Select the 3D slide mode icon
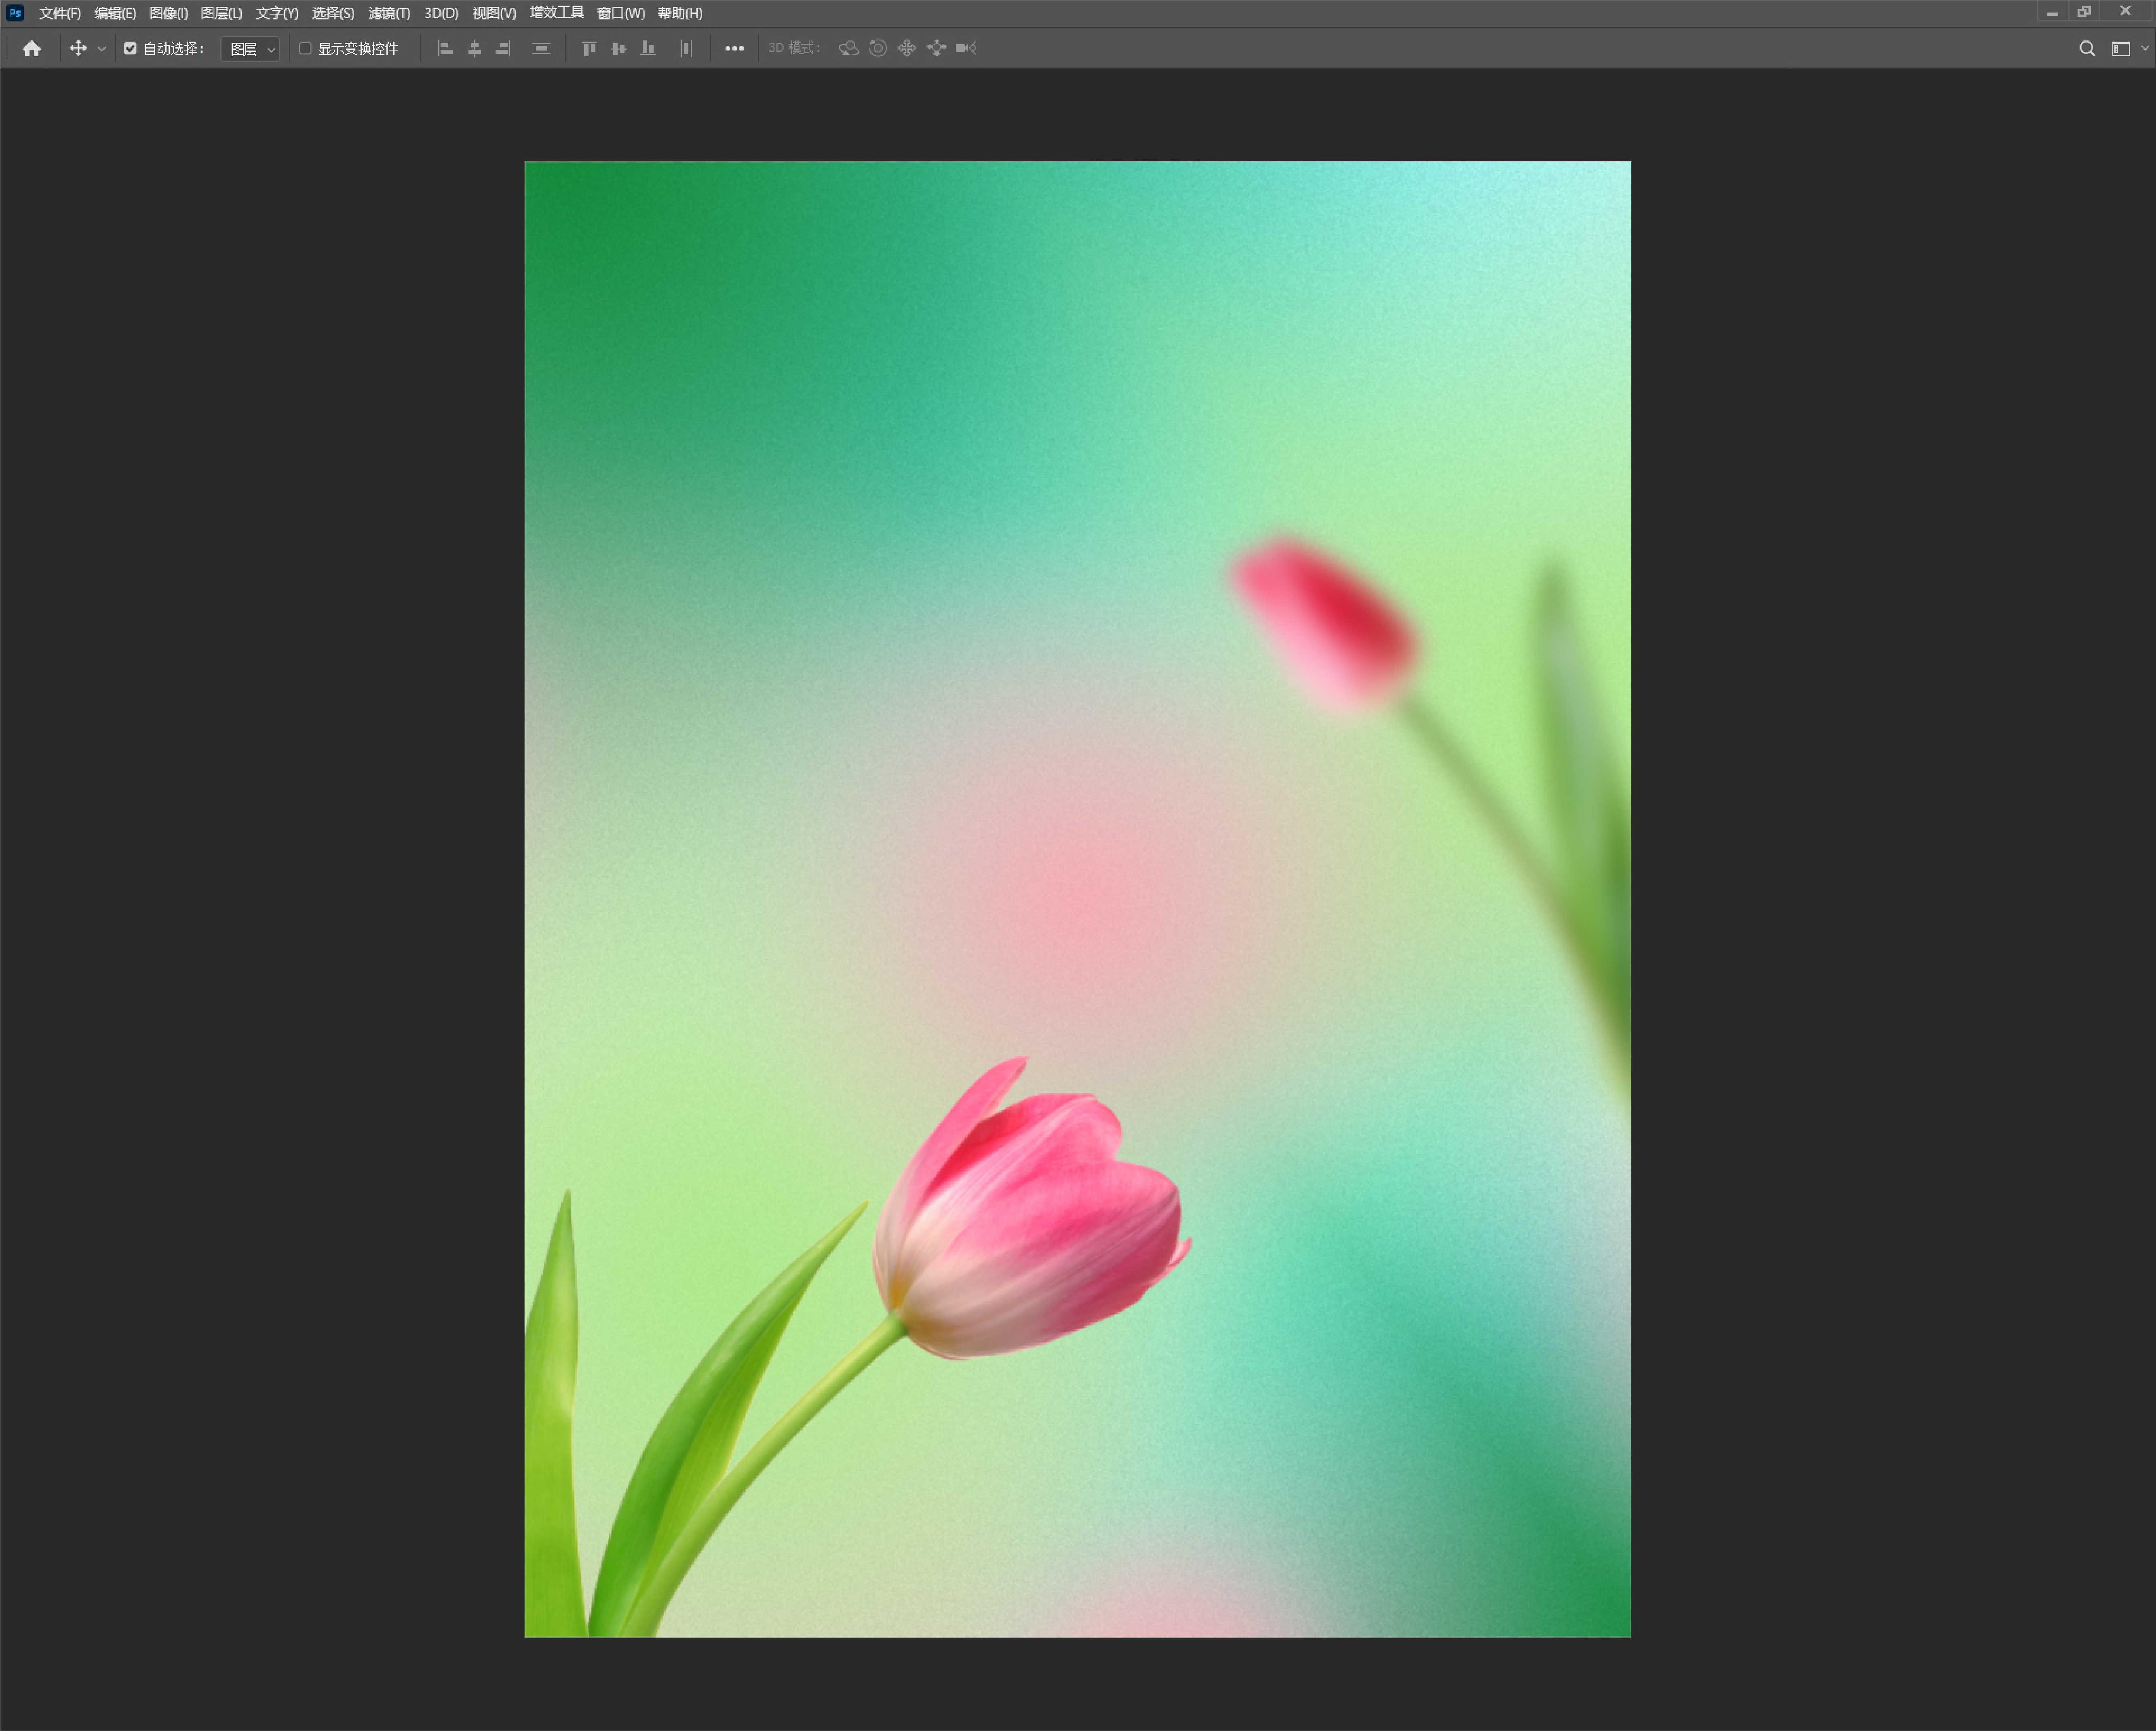This screenshot has height=1731, width=2156. click(936, 48)
